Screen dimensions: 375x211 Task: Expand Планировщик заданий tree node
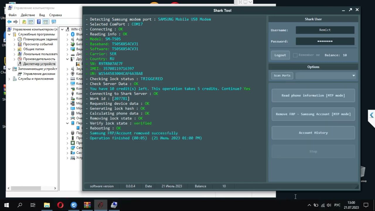tap(15, 39)
